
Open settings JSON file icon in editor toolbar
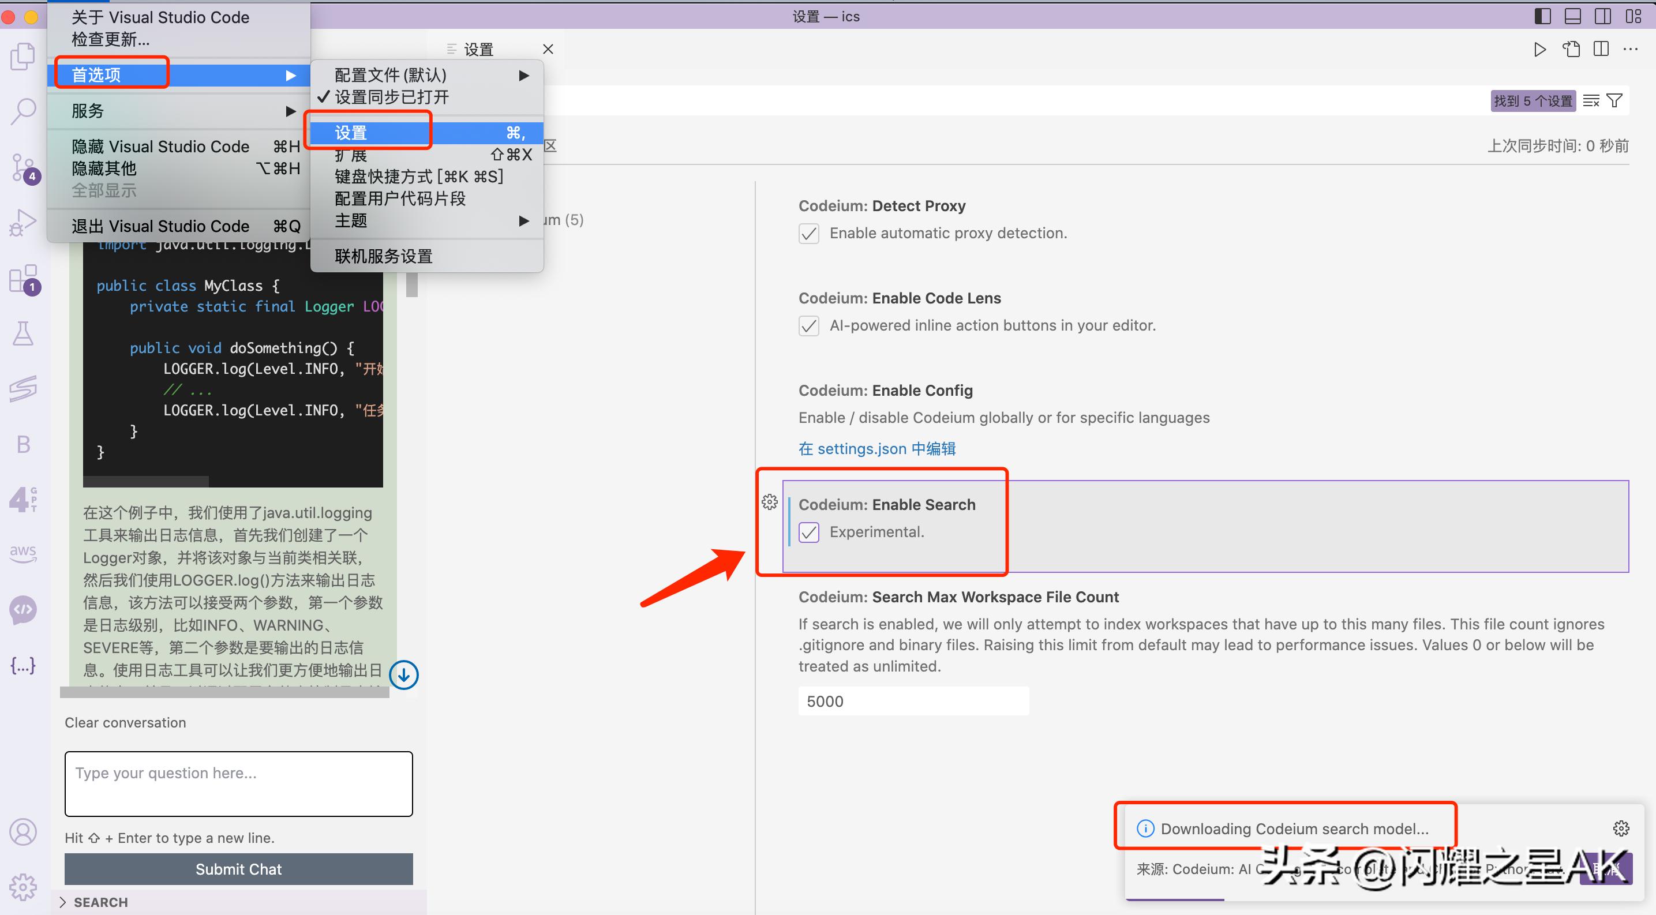(x=1571, y=50)
